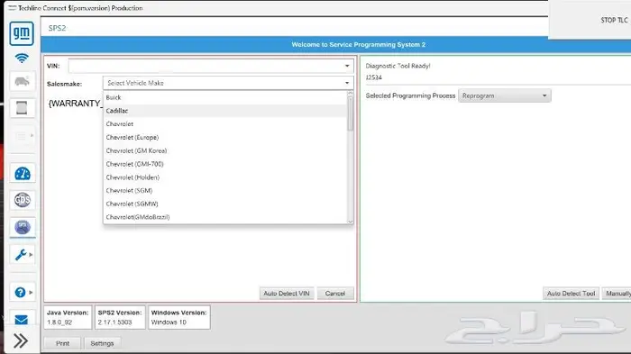Choose Buick from the make list

(x=225, y=97)
